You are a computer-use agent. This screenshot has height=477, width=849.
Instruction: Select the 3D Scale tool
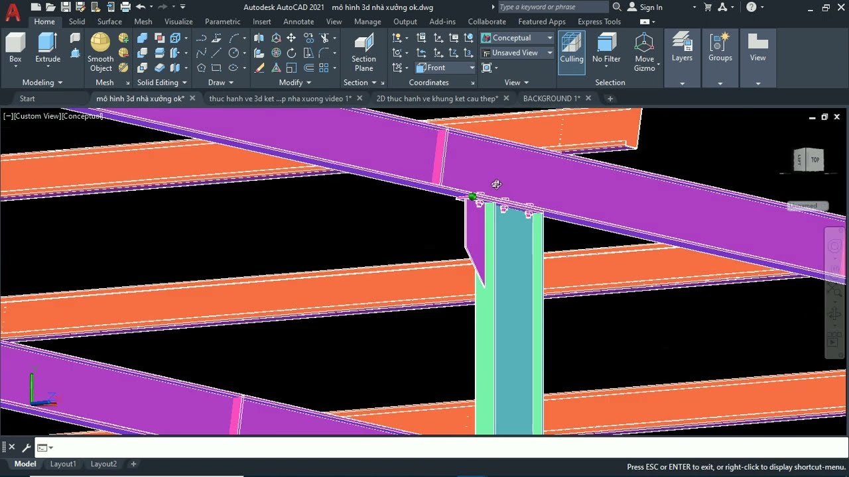[x=275, y=68]
